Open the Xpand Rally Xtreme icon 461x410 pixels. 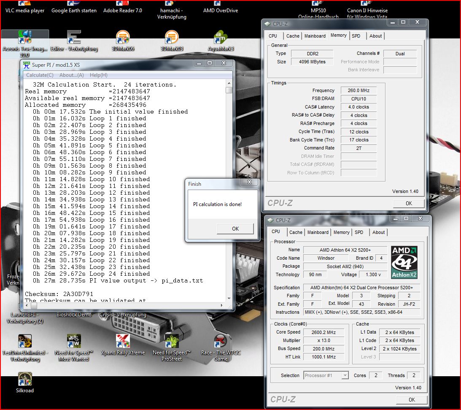[x=123, y=341]
